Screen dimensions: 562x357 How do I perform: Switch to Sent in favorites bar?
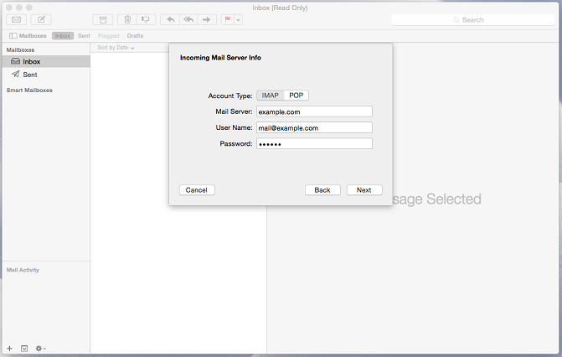pos(84,36)
